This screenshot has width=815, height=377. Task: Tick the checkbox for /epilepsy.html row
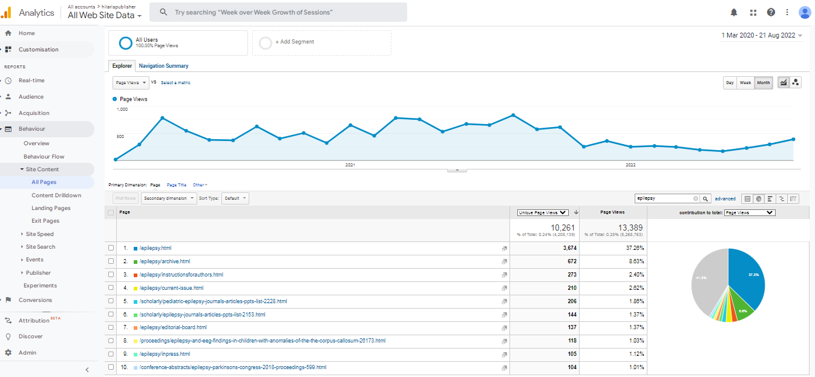tap(110, 248)
